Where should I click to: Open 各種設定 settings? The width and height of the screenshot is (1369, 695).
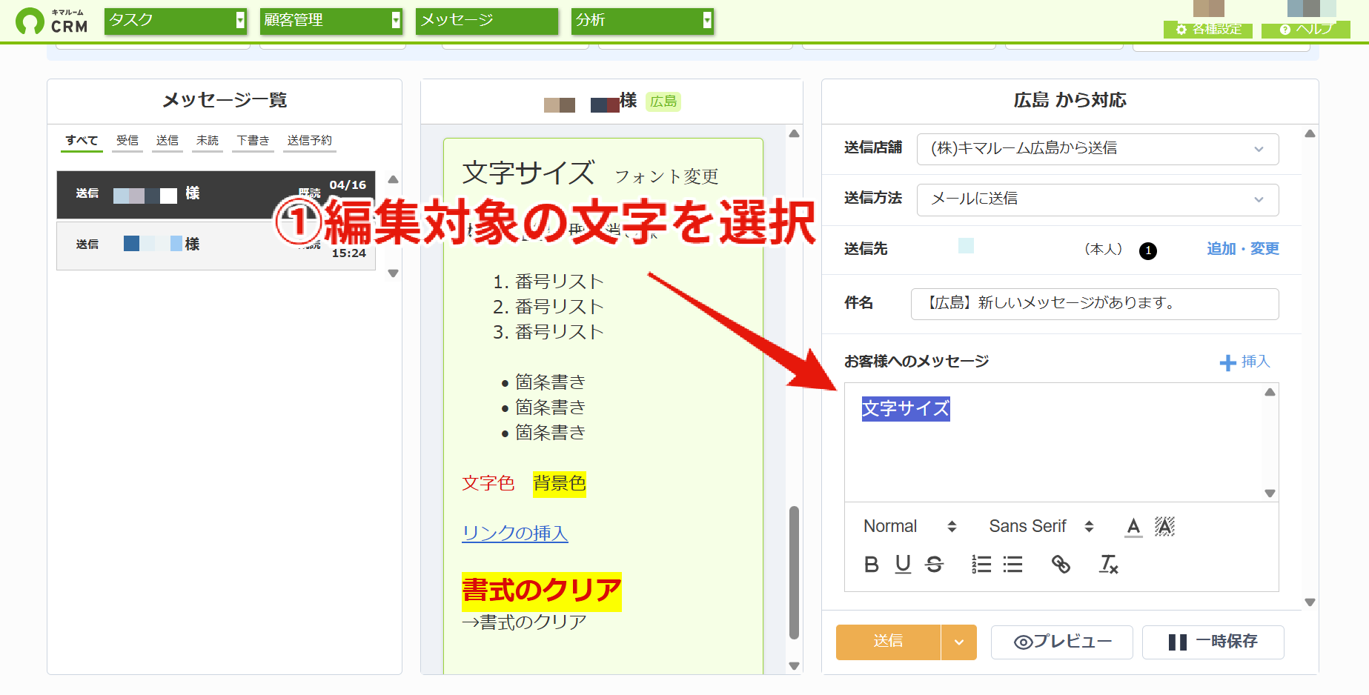pyautogui.click(x=1208, y=29)
